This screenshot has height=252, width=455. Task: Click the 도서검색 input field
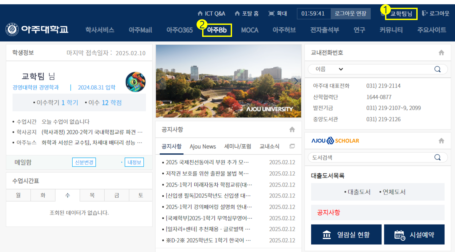371,157
